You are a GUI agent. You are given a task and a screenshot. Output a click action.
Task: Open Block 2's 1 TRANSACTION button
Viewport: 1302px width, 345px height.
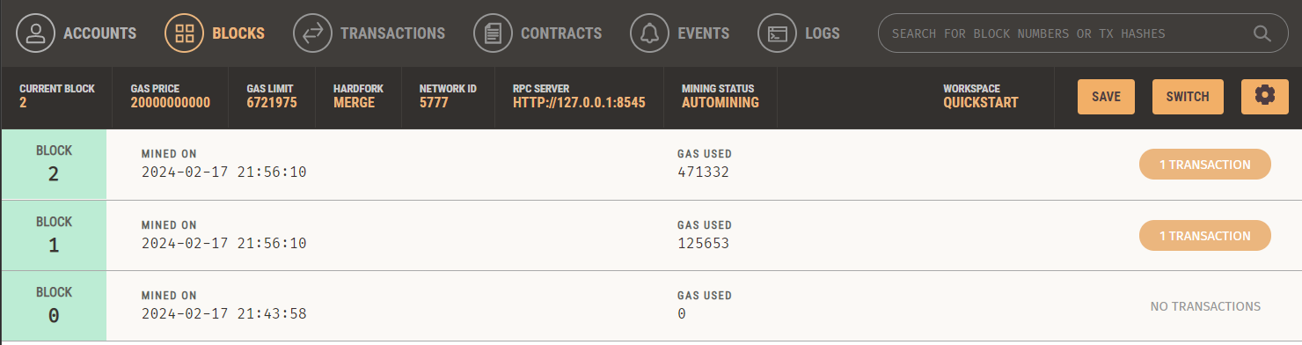pos(1204,165)
